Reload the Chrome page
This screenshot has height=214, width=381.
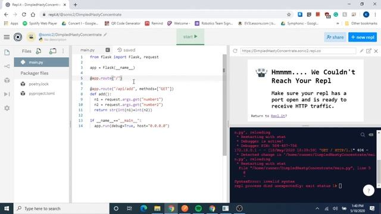24,14
